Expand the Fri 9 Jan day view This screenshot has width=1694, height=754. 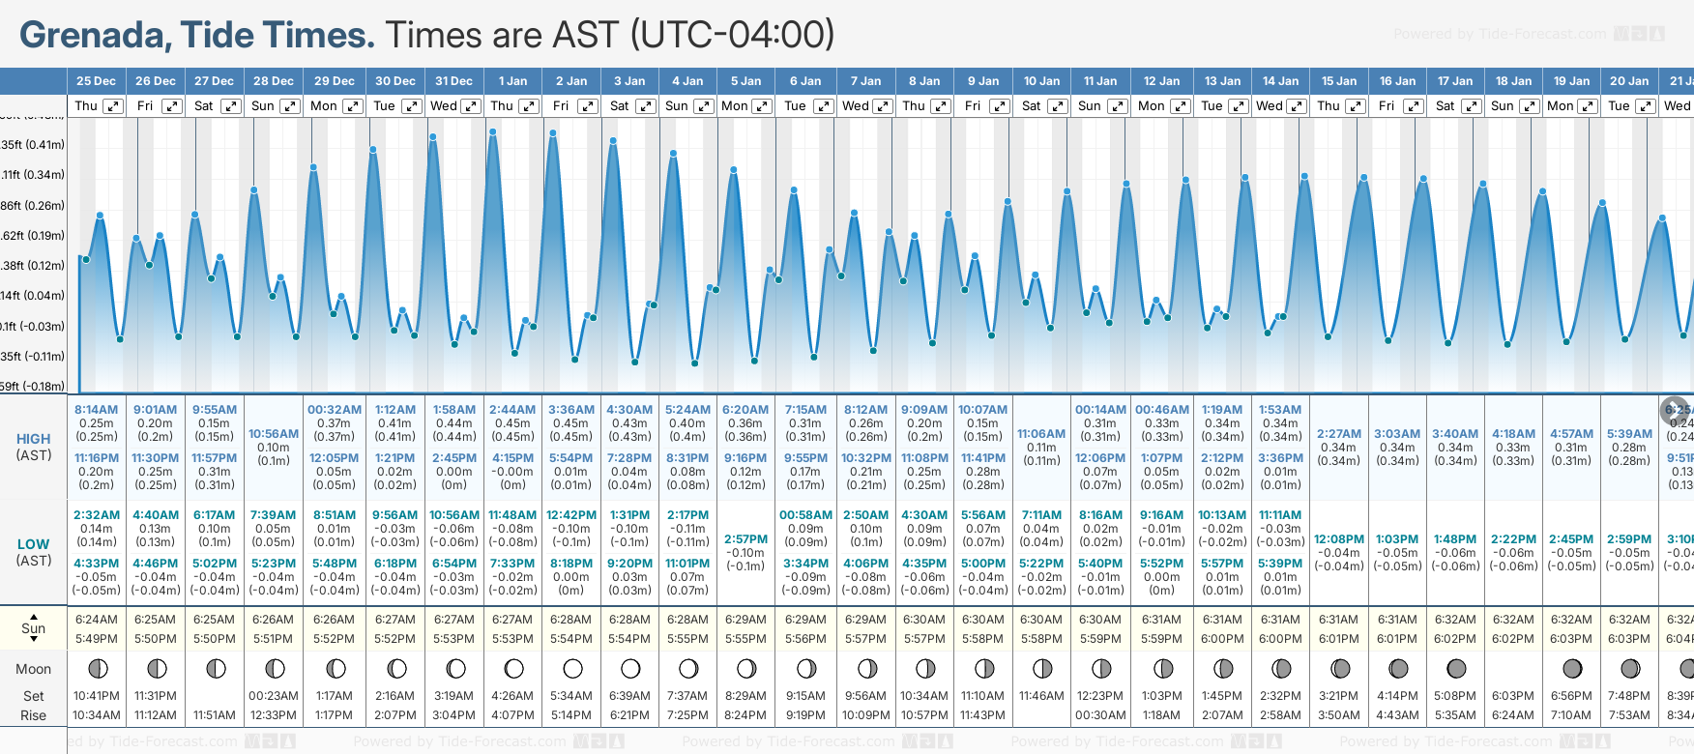[1000, 106]
